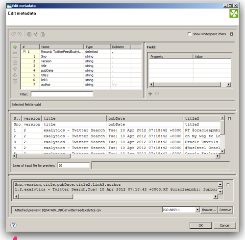Click preview table scroll-right arrow
Image resolution: width=245 pixels, height=240 pixels.
tap(218, 156)
